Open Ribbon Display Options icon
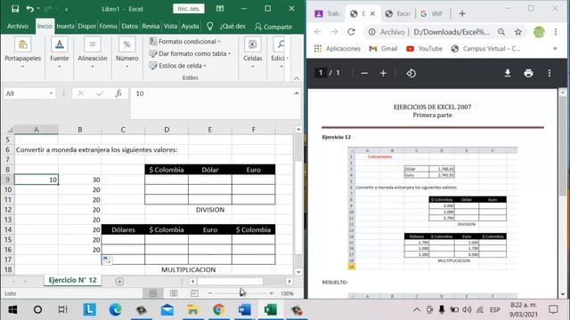 point(220,9)
